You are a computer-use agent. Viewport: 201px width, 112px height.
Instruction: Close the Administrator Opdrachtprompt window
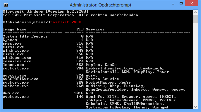[191, 4]
